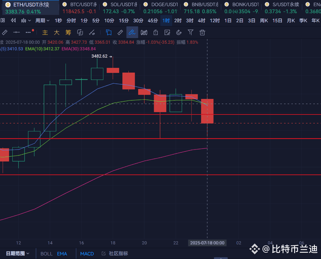The width and height of the screenshot is (321, 259).
Task: Select the 30分 timeframe
Action: (x=138, y=21)
